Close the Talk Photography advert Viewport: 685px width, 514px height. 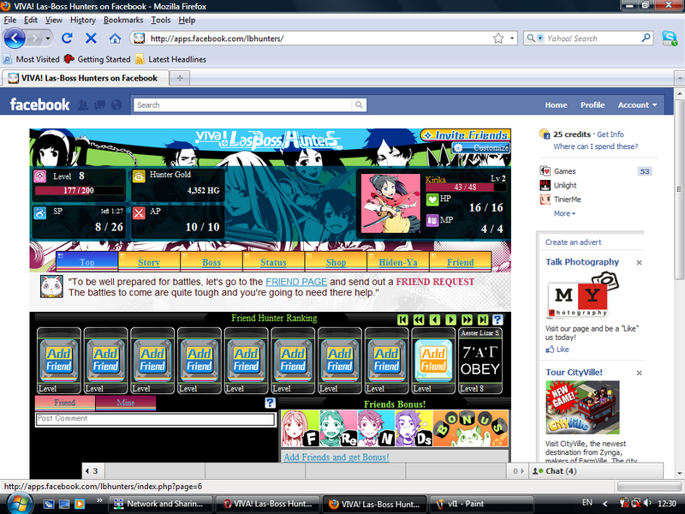tap(639, 263)
